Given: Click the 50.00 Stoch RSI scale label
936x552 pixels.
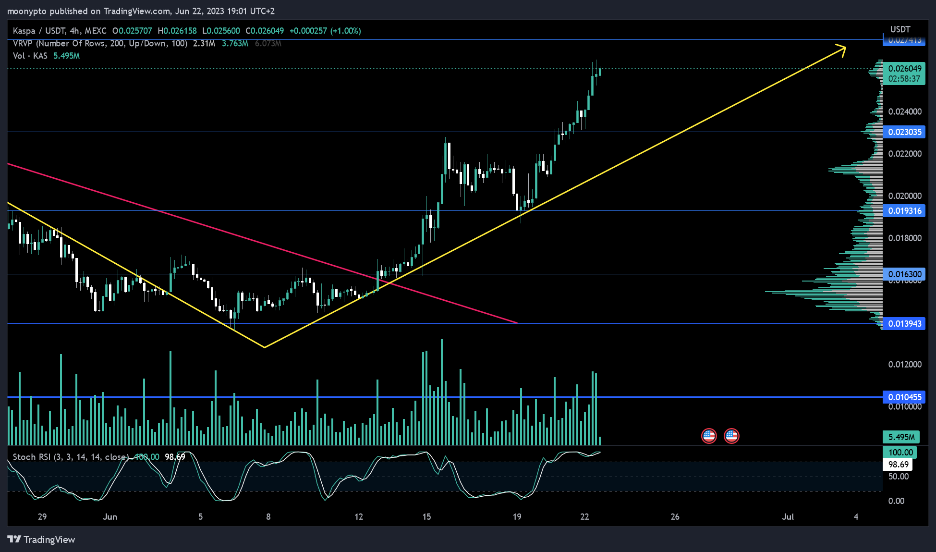Looking at the screenshot, I should pos(898,476).
